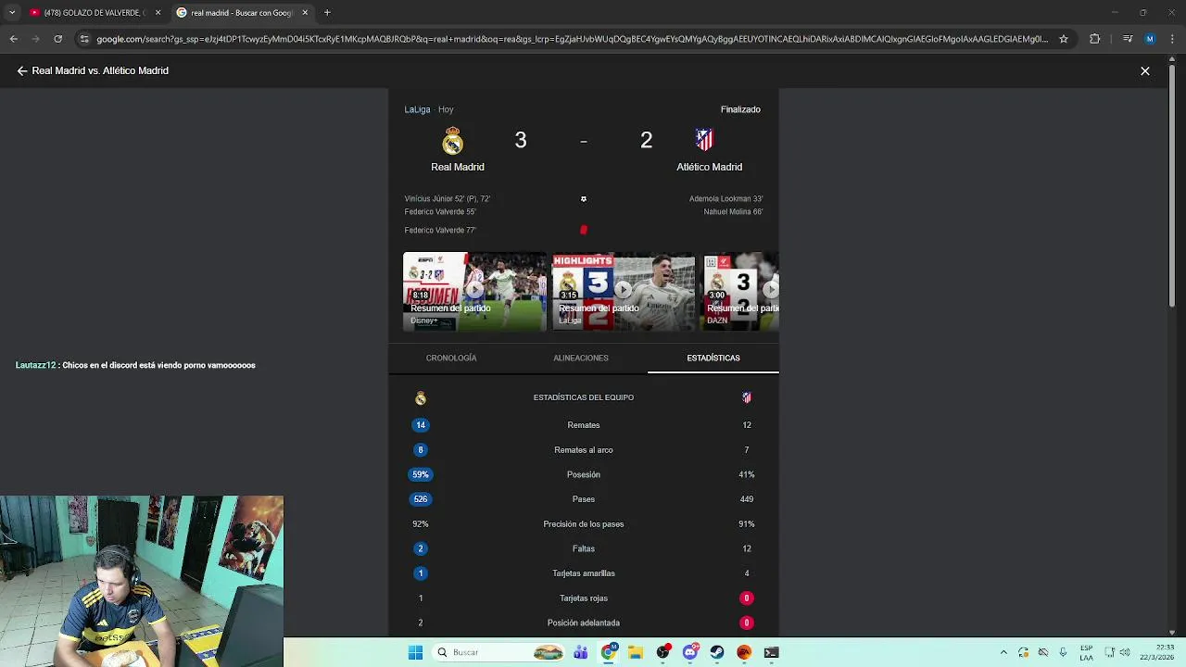
Task: Open the Alineaciones tab
Action: pos(581,358)
